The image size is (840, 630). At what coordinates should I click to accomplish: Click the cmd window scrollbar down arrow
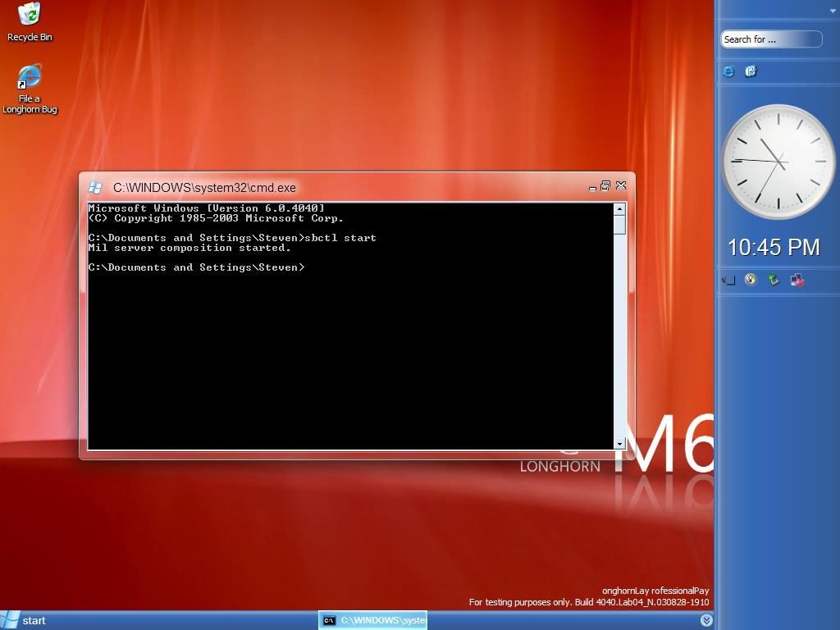pyautogui.click(x=620, y=444)
